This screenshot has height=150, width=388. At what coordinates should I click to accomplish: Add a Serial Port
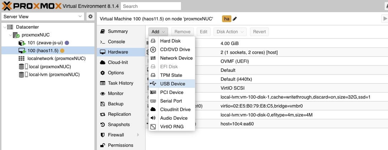pyautogui.click(x=172, y=101)
